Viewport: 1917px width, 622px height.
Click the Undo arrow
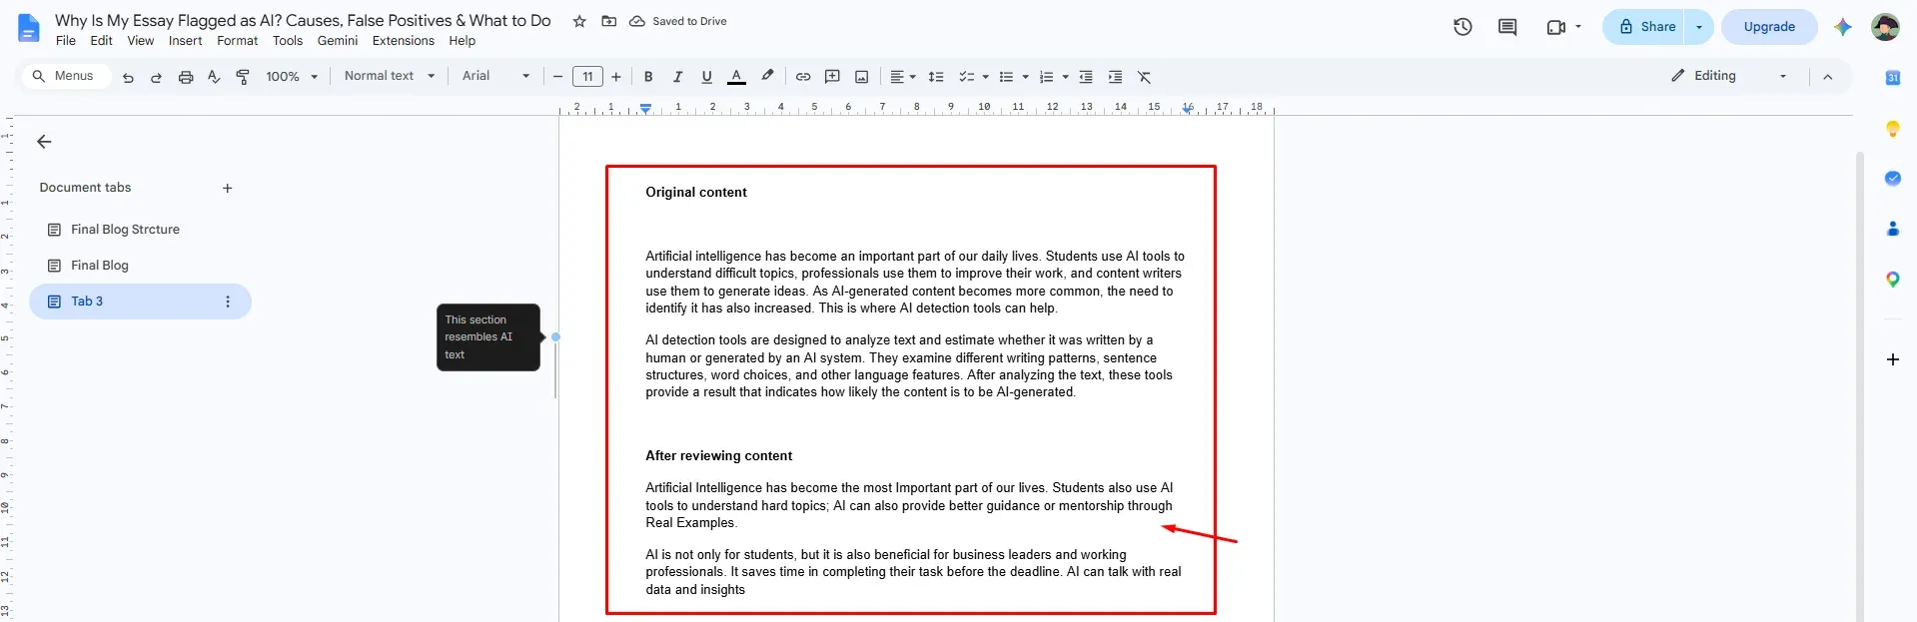pyautogui.click(x=128, y=77)
